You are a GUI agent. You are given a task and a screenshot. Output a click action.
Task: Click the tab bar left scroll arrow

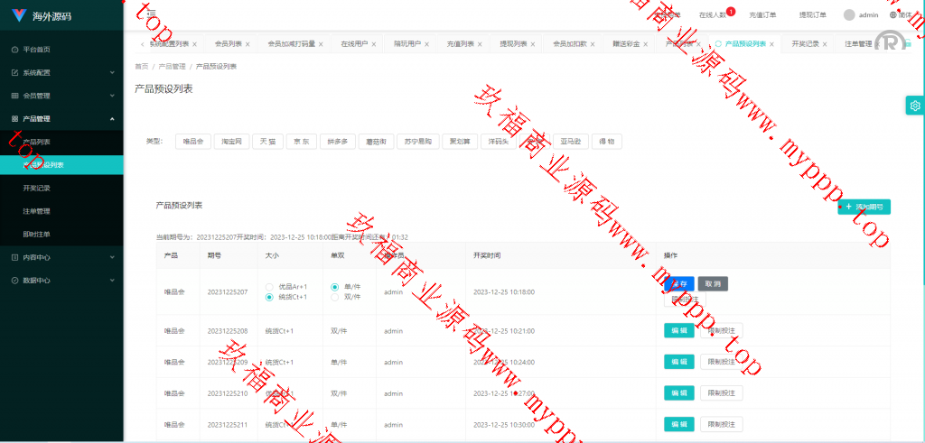coord(142,43)
